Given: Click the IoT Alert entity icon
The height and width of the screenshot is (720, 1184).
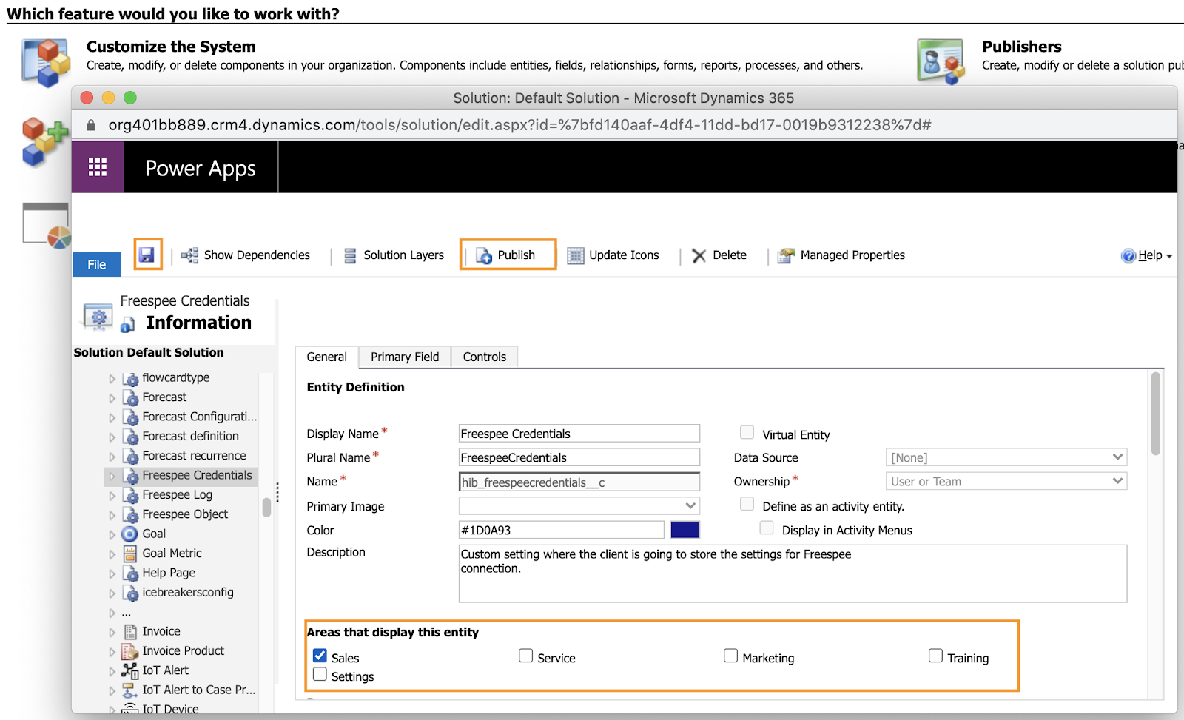Looking at the screenshot, I should 129,670.
